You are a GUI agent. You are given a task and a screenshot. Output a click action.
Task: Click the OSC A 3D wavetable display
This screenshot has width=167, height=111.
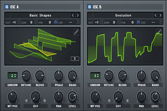(42, 46)
